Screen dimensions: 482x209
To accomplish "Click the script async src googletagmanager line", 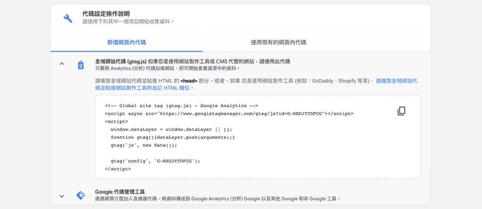I will 229,114.
